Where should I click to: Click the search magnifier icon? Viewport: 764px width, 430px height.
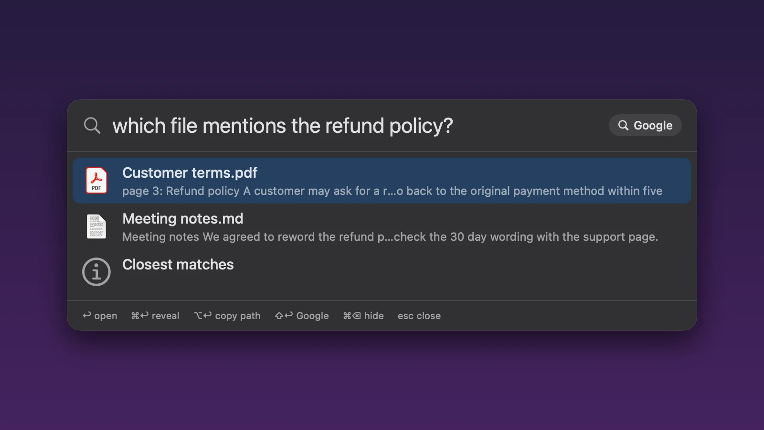pyautogui.click(x=92, y=126)
